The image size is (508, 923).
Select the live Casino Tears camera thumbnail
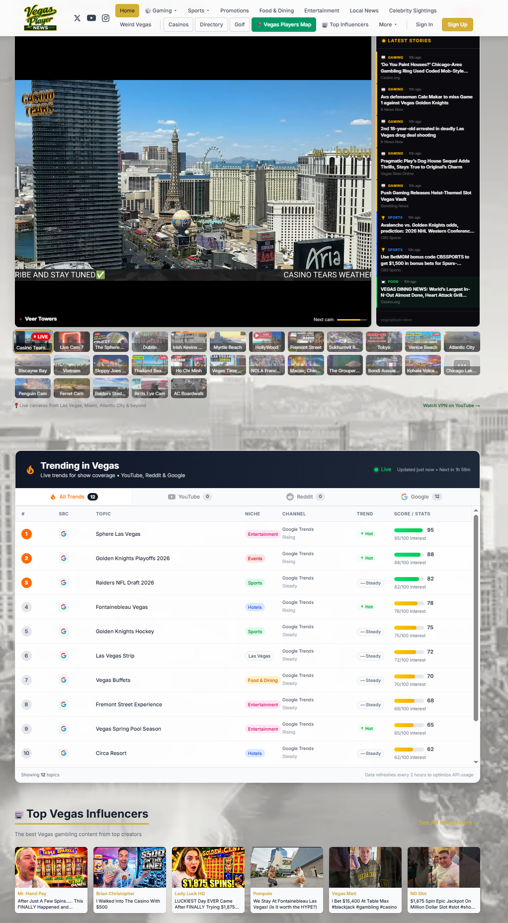(x=33, y=341)
